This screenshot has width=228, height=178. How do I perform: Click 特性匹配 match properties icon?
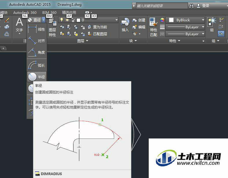click(x=154, y=27)
